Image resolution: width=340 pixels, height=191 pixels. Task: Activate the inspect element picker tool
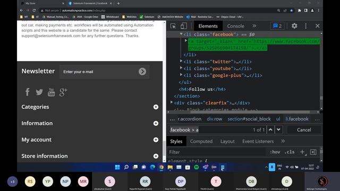tap(173, 26)
